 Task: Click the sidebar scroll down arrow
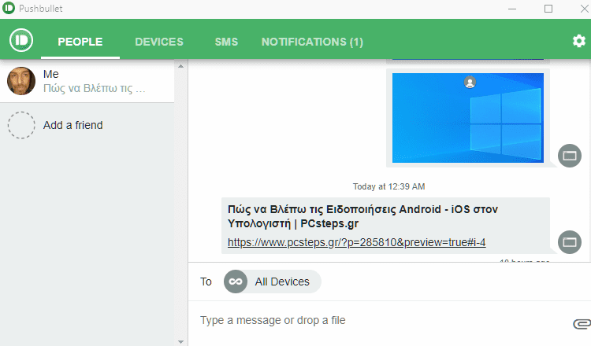181,342
